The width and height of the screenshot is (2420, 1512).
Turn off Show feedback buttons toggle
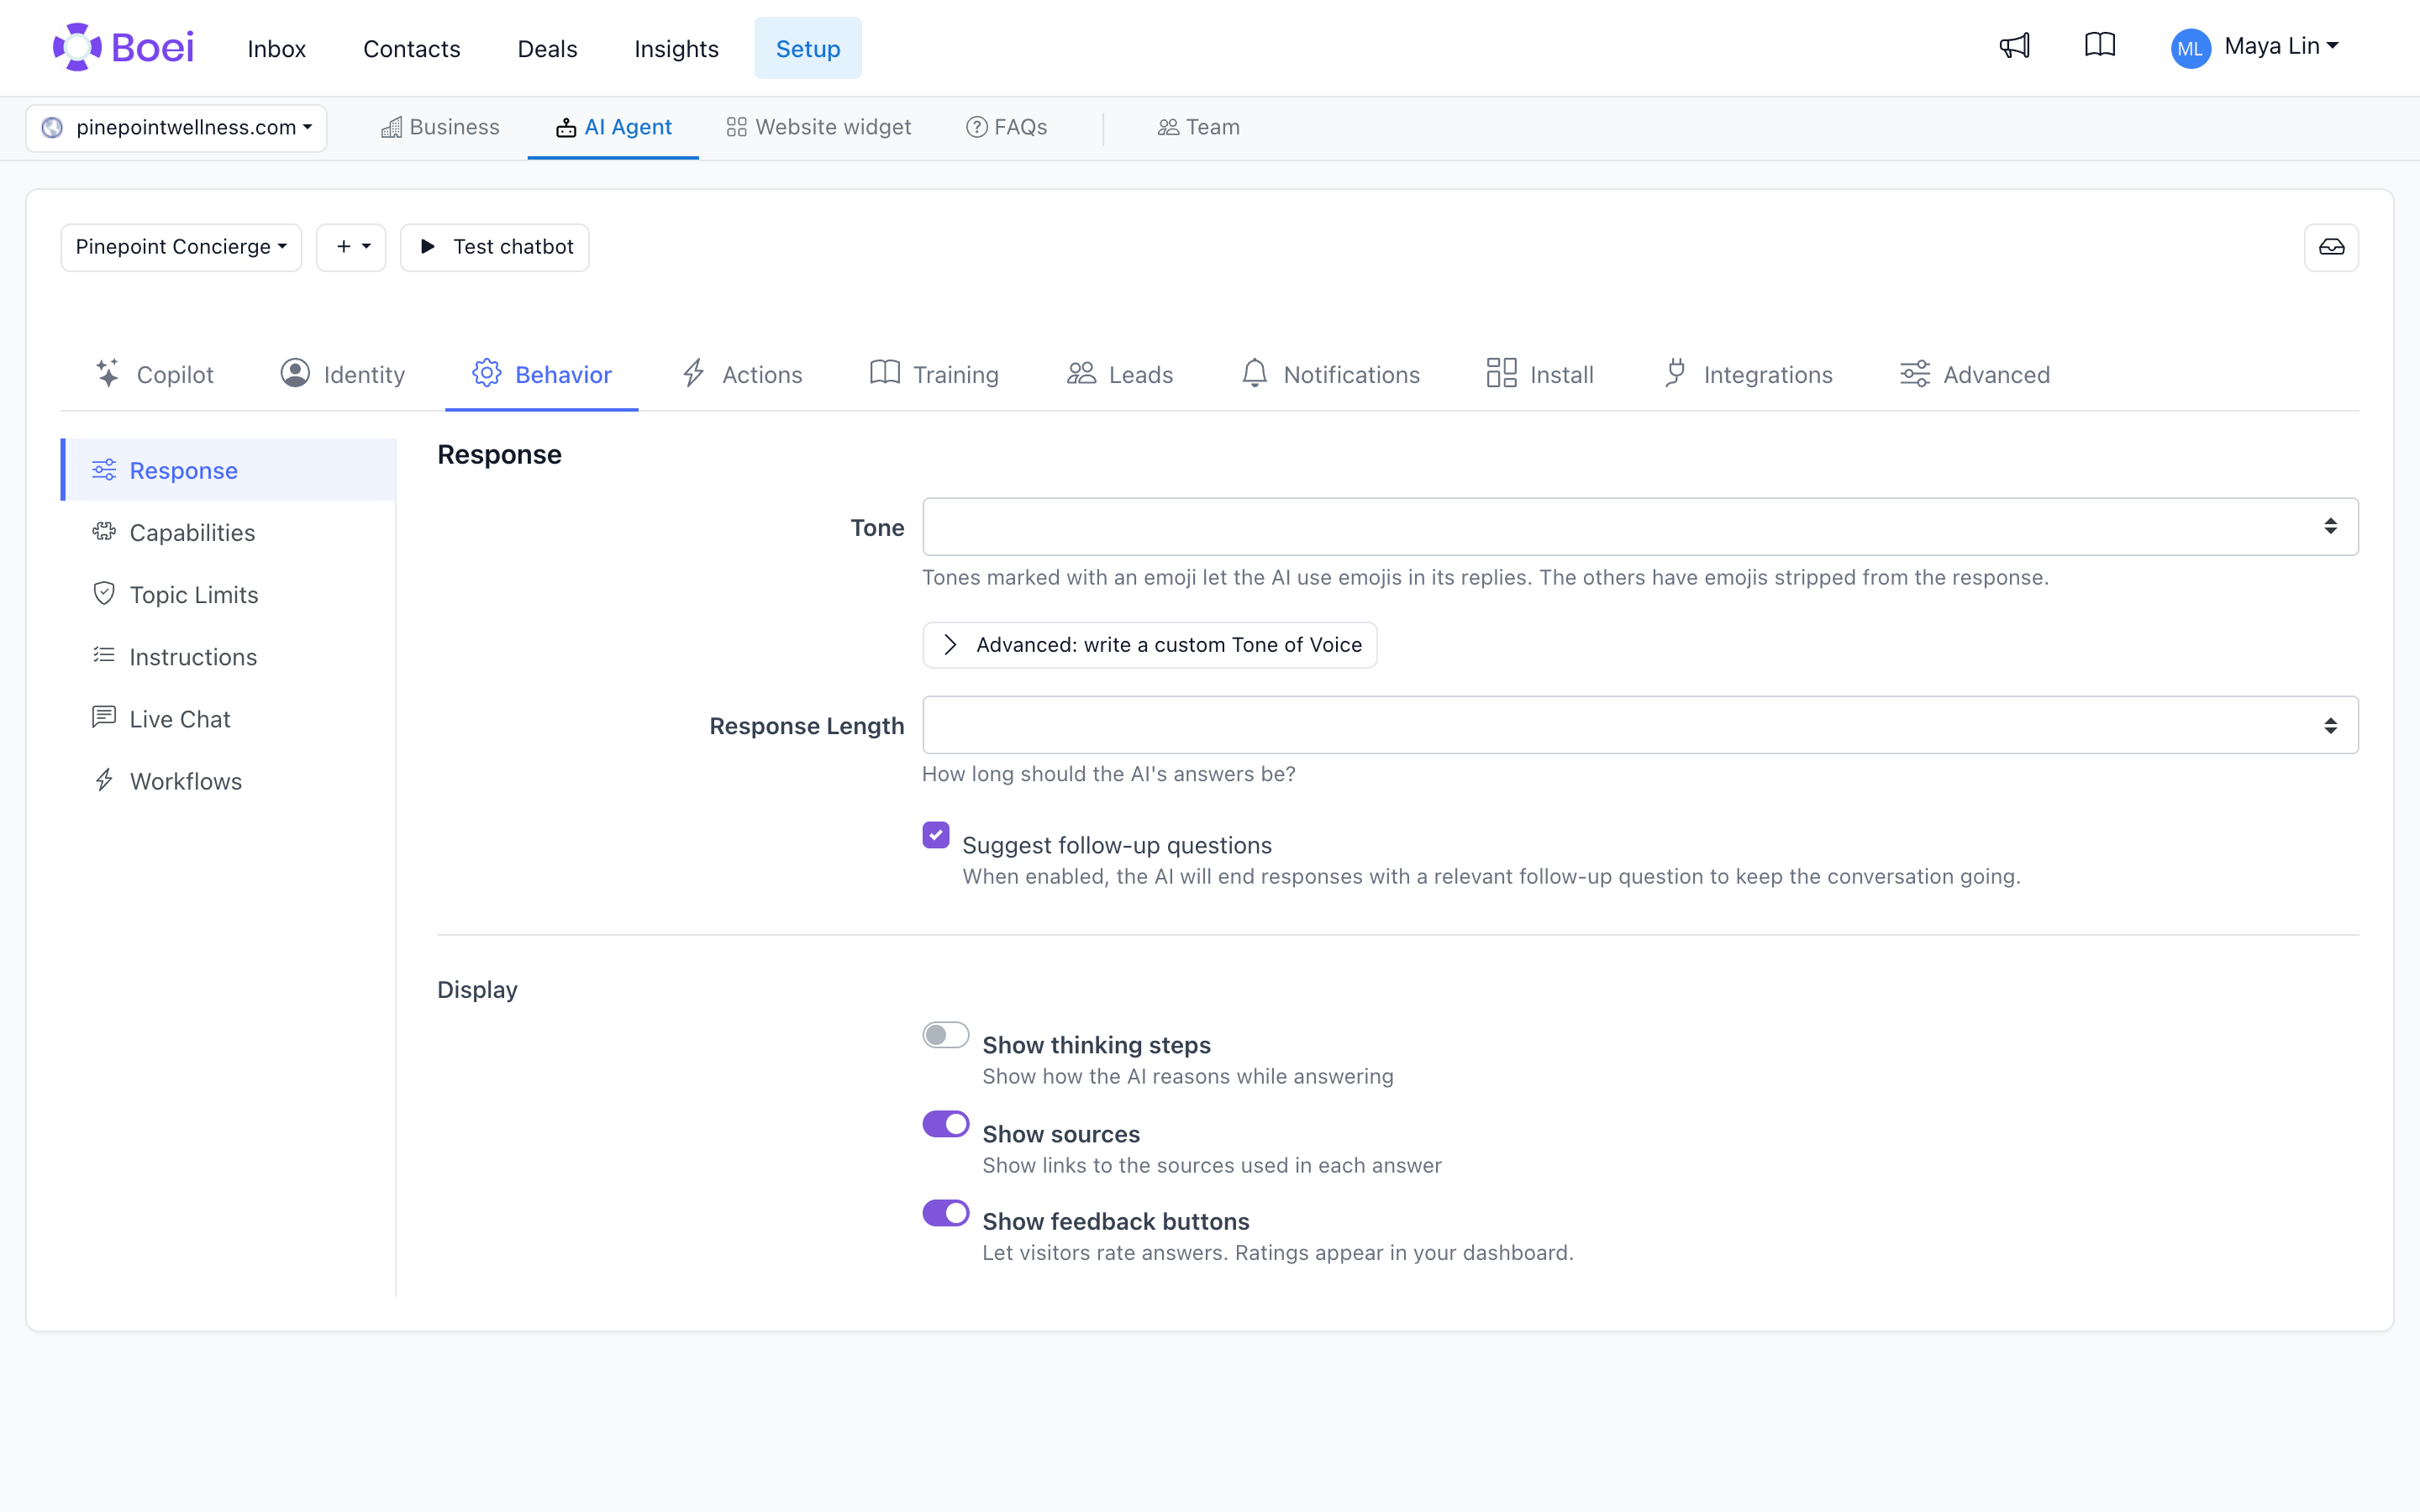tap(945, 1213)
